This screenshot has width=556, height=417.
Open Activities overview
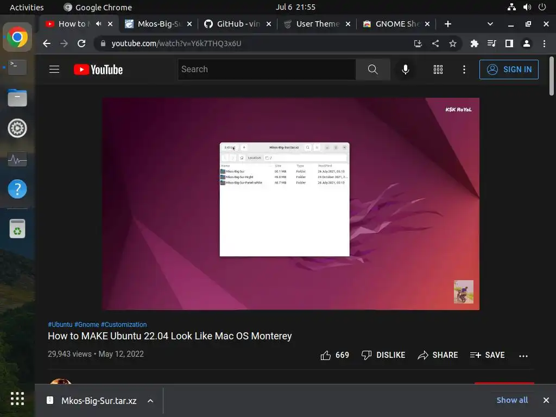click(x=27, y=7)
